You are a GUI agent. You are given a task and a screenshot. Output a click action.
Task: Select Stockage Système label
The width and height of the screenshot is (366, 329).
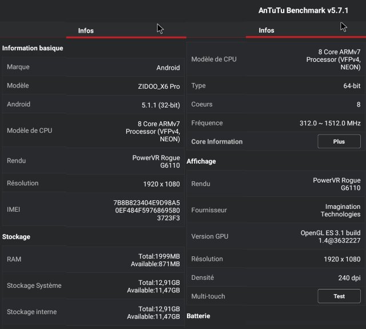click(34, 286)
